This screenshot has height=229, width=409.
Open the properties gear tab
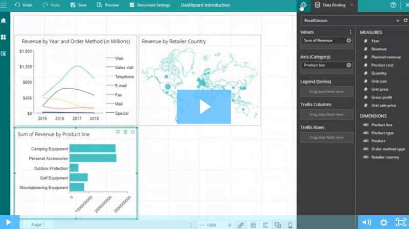(x=303, y=5)
